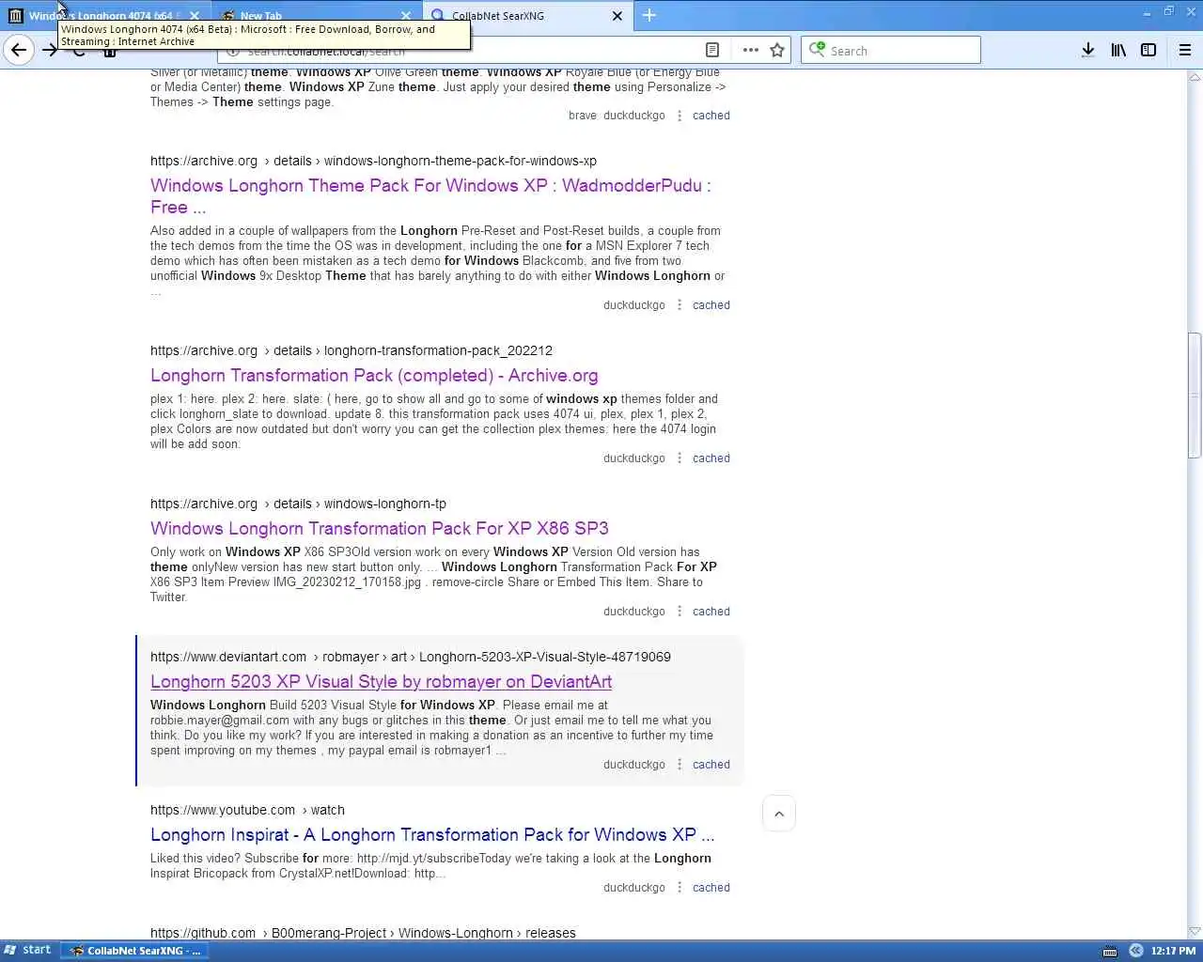Screen dimensions: 1203x962
Task: Open Longhorn Transformation Pack (completed) Archive.org result
Action: tap(374, 376)
